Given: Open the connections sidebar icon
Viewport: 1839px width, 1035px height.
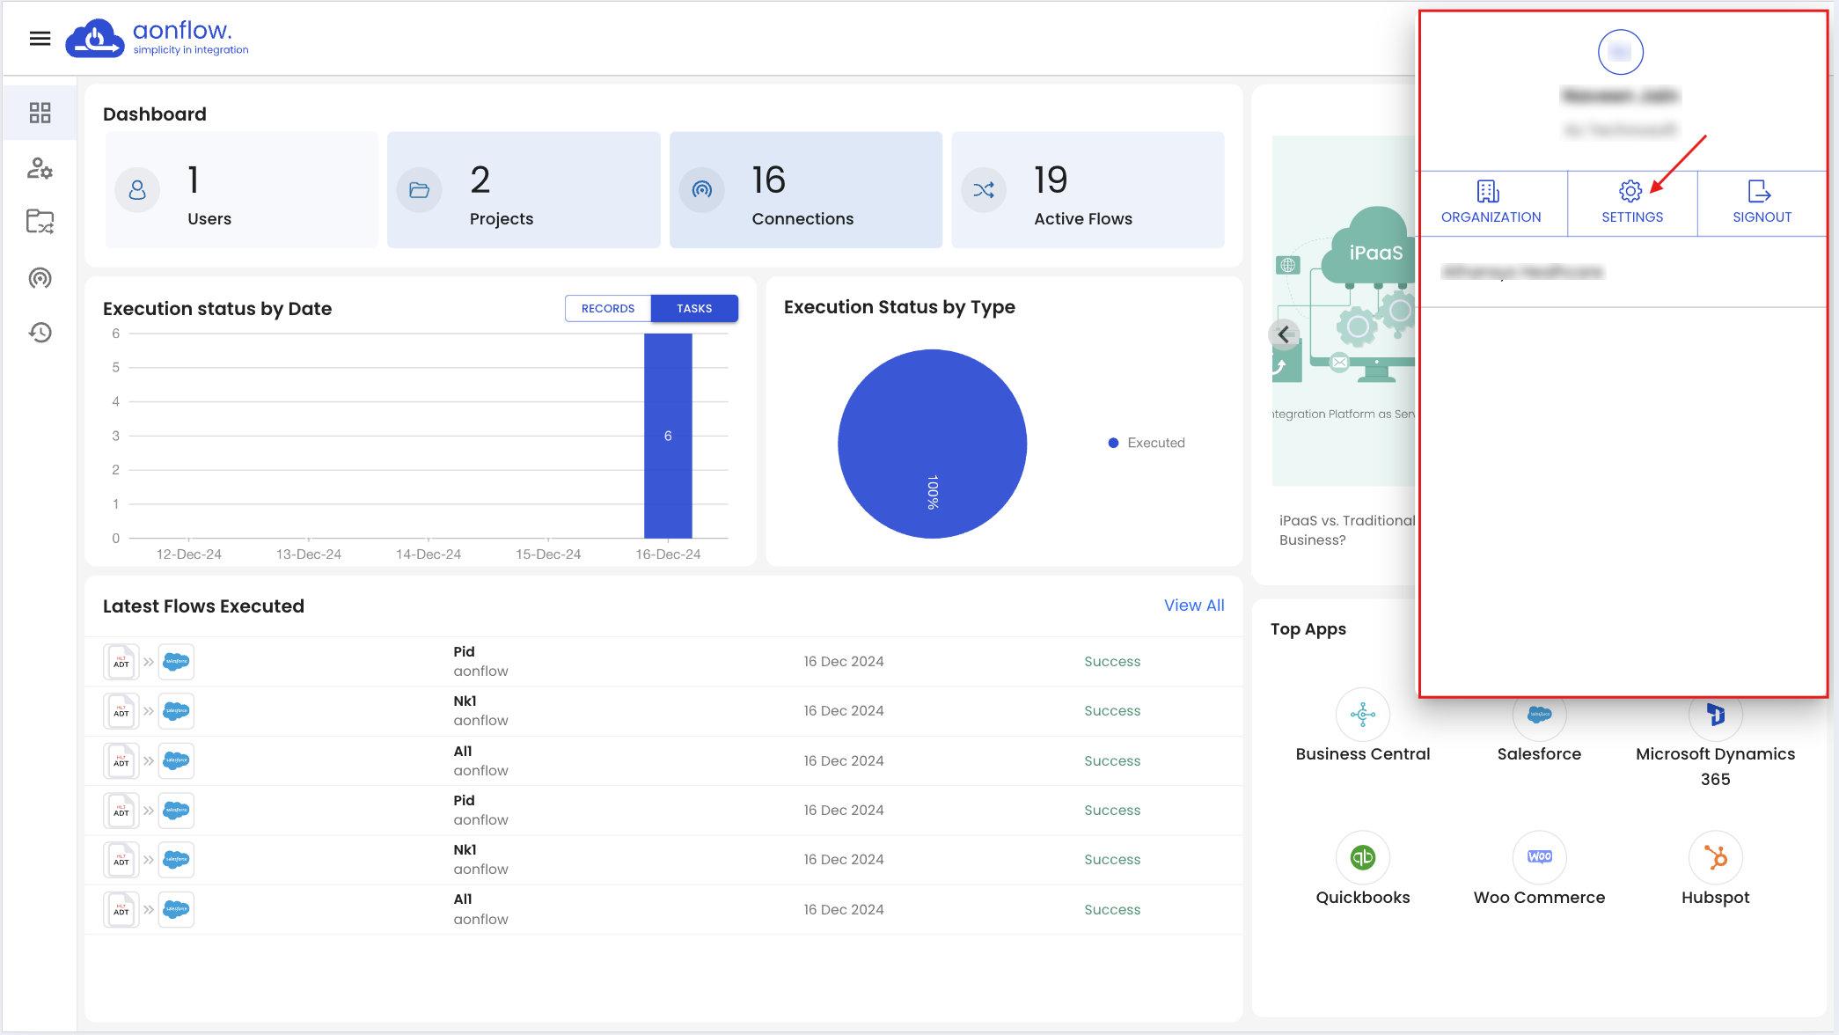Looking at the screenshot, I should (40, 278).
